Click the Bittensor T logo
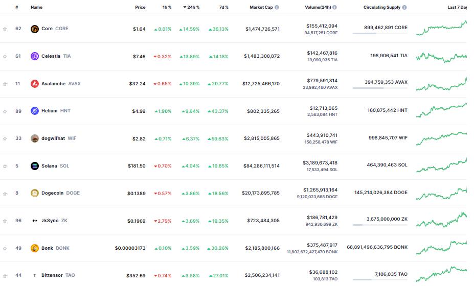Screen dimensions: 474x286 pyautogui.click(x=35, y=275)
